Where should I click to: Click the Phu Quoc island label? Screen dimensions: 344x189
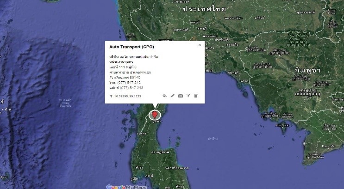click(x=282, y=126)
